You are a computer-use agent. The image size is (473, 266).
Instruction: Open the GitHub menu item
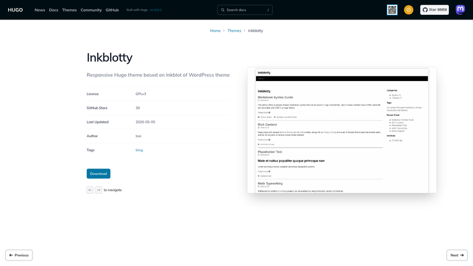pyautogui.click(x=112, y=10)
